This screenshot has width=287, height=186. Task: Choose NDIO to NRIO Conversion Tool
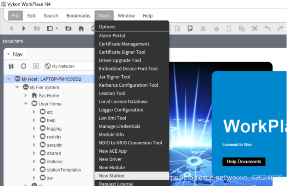point(132,143)
